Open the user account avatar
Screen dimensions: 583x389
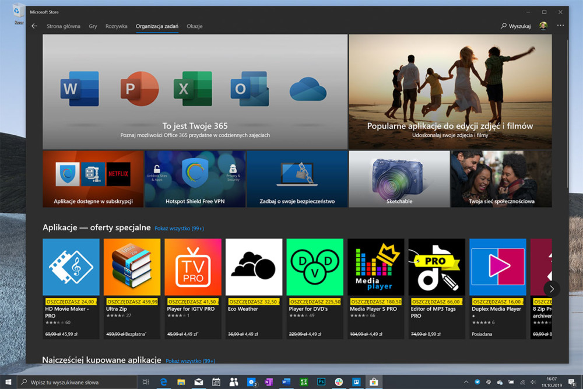(543, 26)
